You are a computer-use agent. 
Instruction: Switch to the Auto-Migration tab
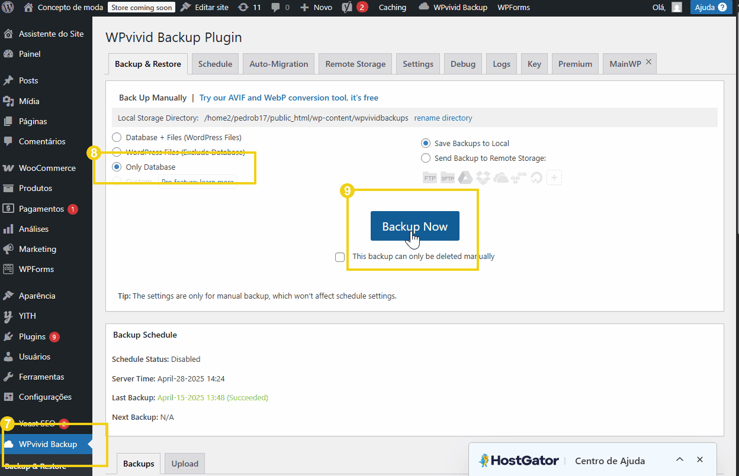(279, 64)
